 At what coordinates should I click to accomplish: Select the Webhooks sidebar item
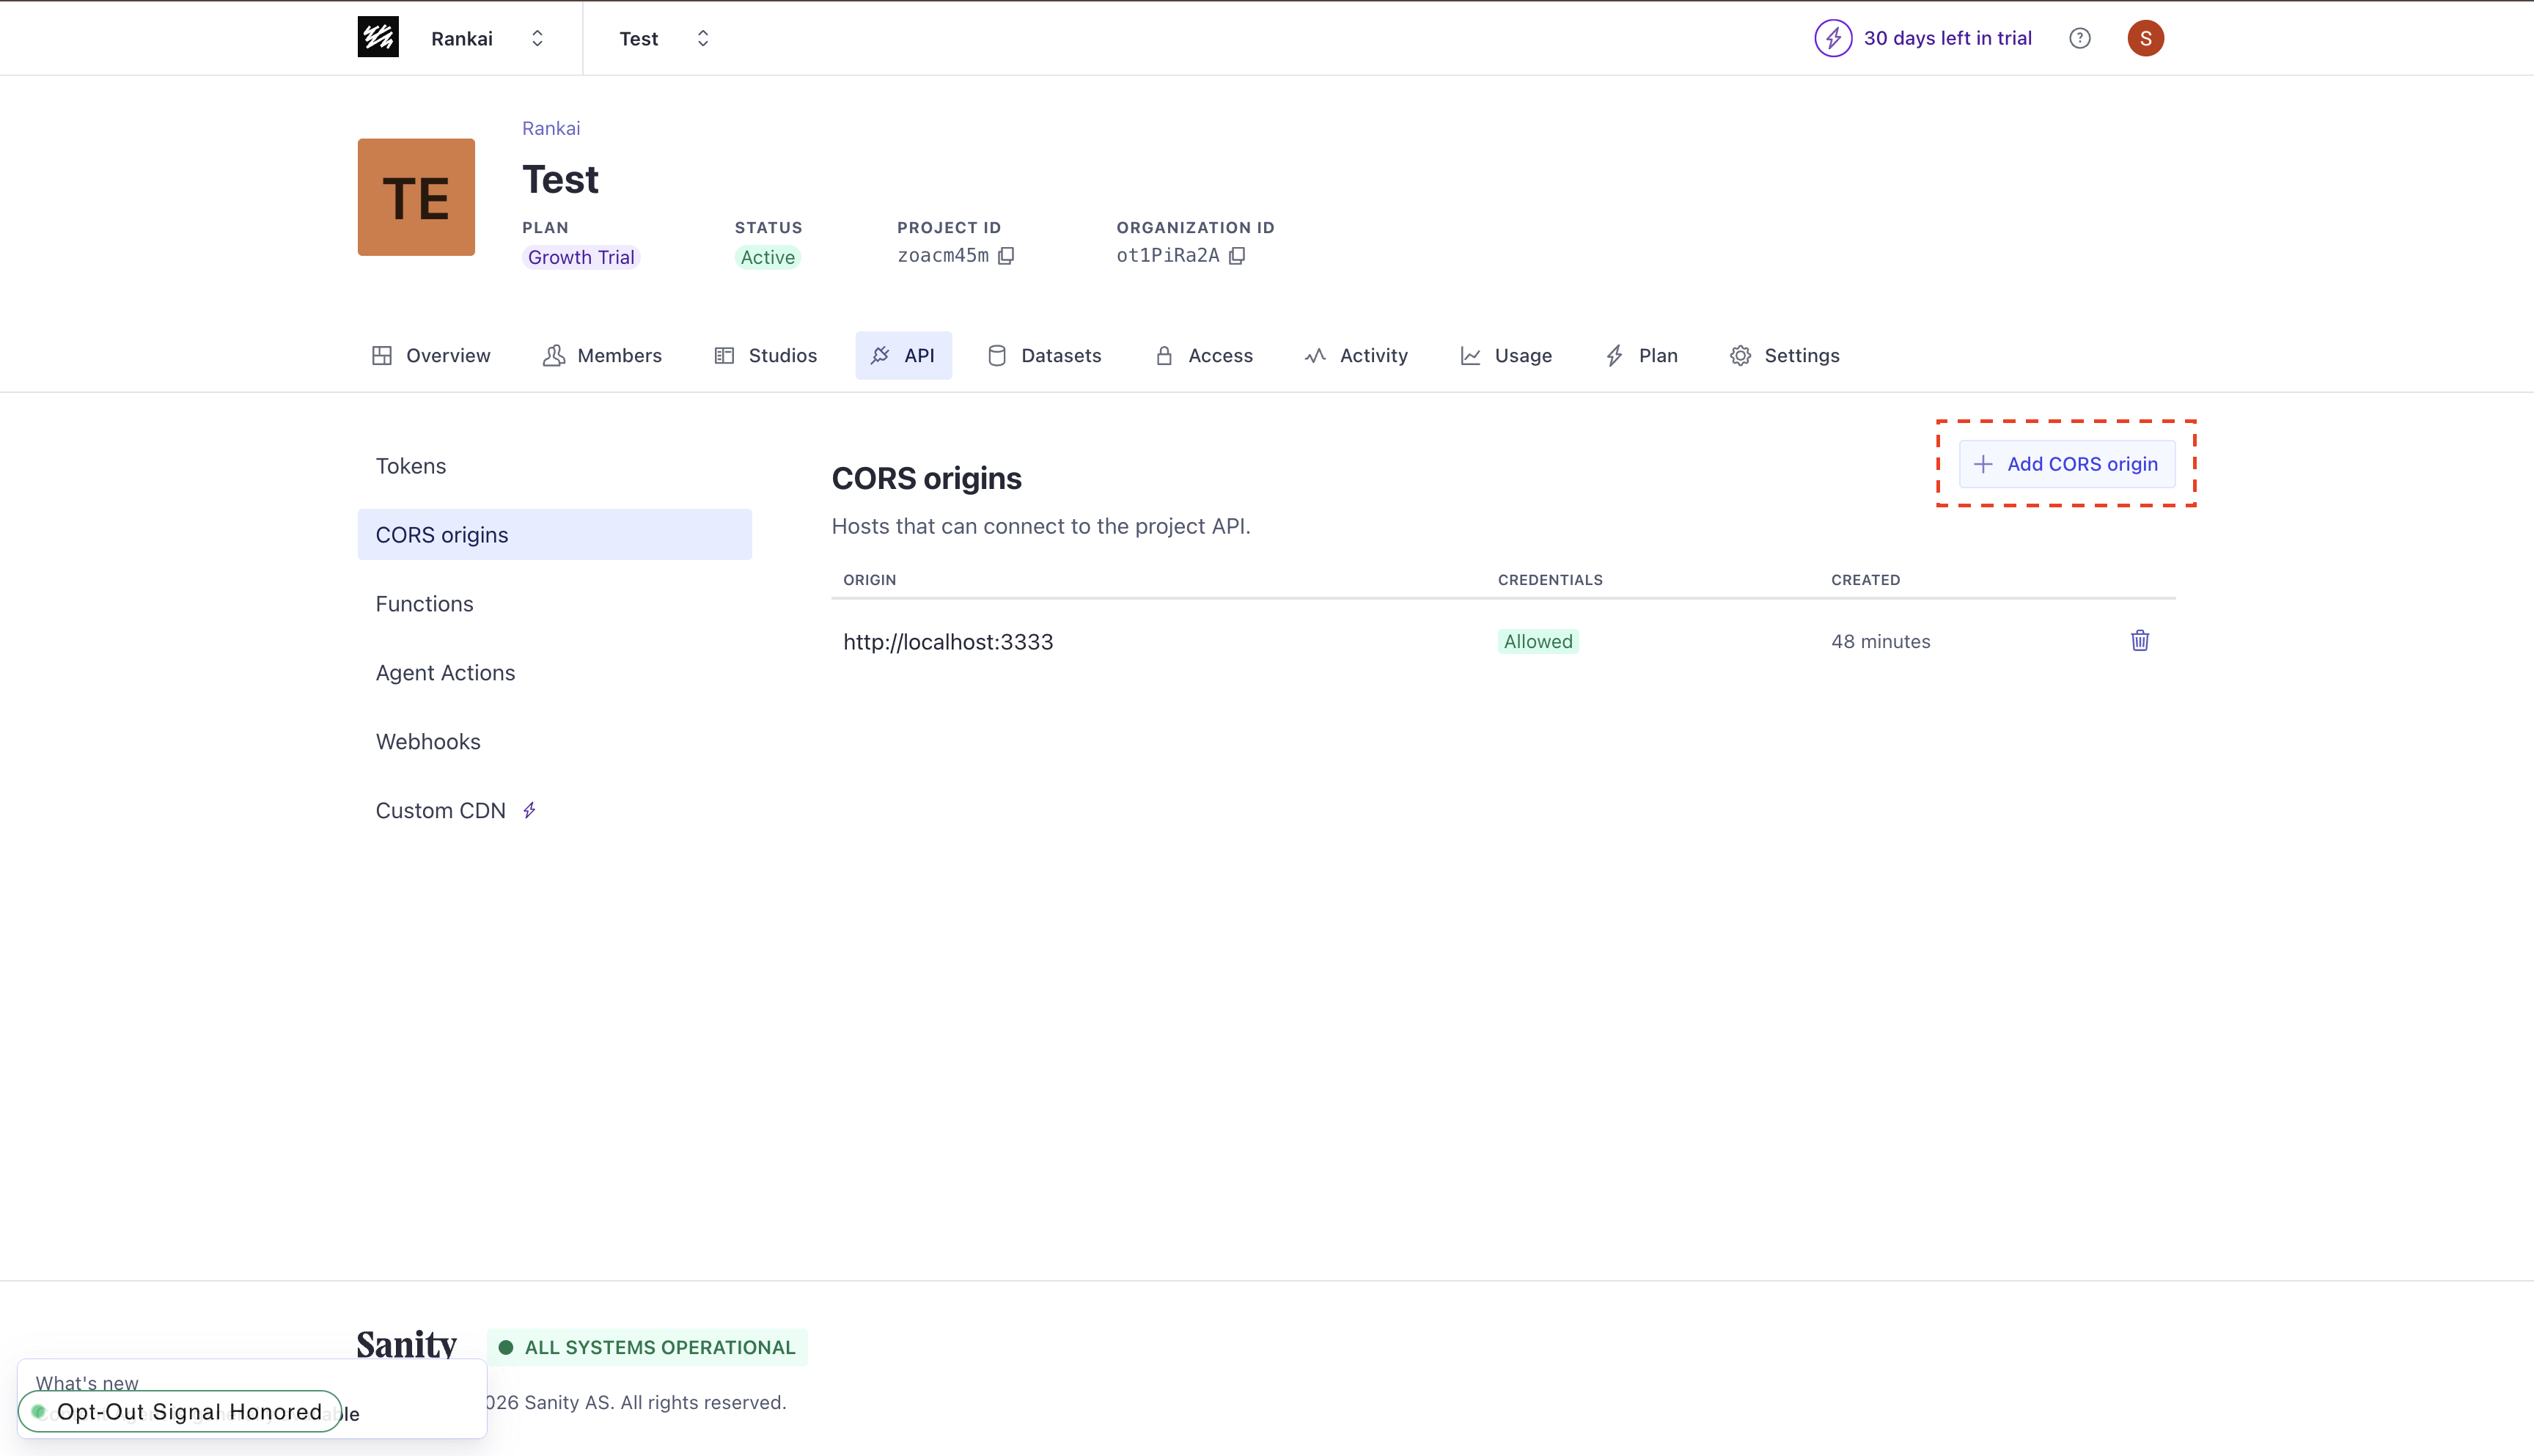click(428, 741)
